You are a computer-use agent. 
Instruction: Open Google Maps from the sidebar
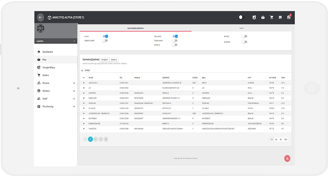(49, 67)
